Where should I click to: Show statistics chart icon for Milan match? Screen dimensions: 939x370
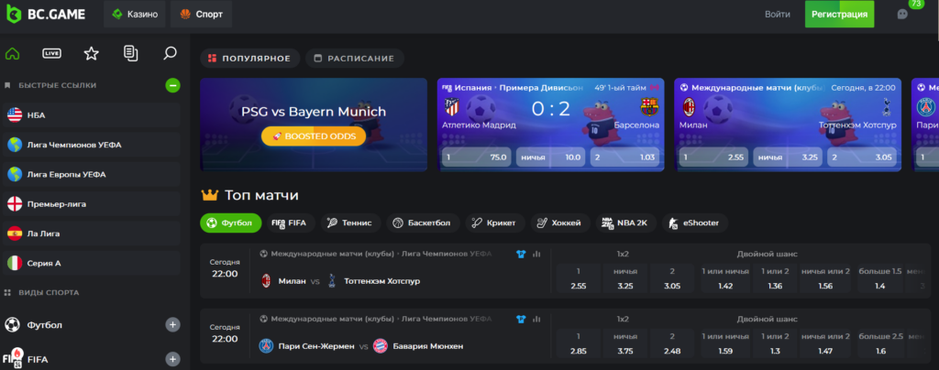536,254
